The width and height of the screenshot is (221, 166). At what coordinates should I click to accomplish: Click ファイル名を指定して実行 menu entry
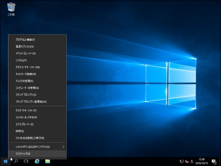click(x=30, y=138)
